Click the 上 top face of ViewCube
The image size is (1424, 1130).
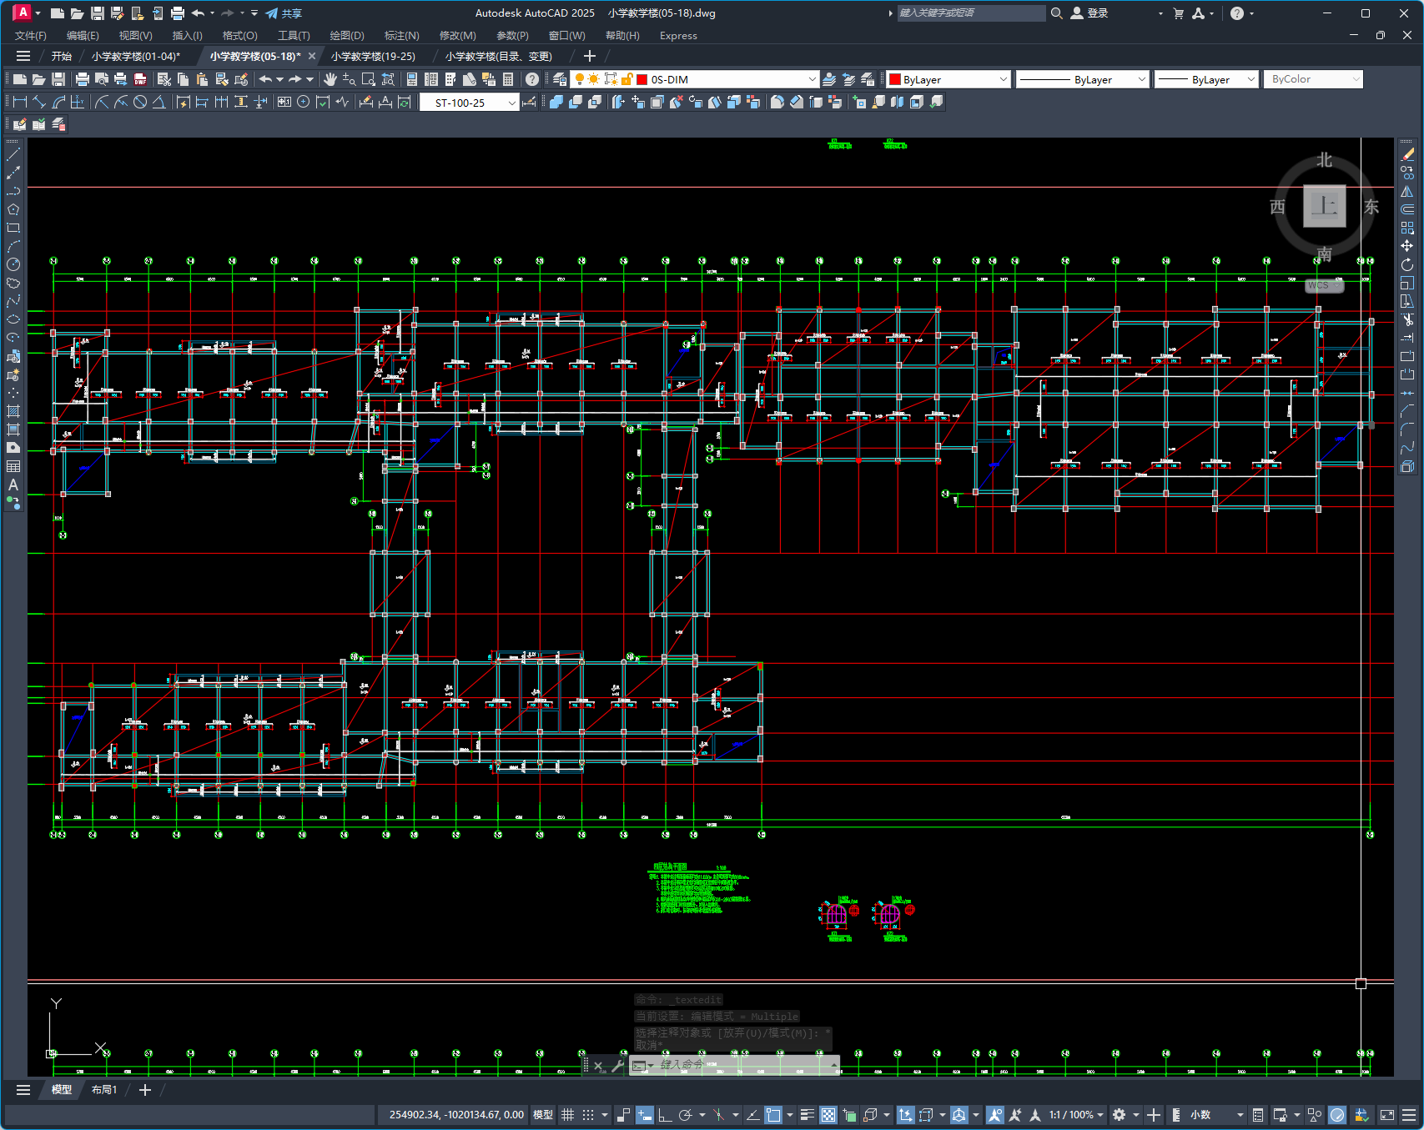(1325, 206)
